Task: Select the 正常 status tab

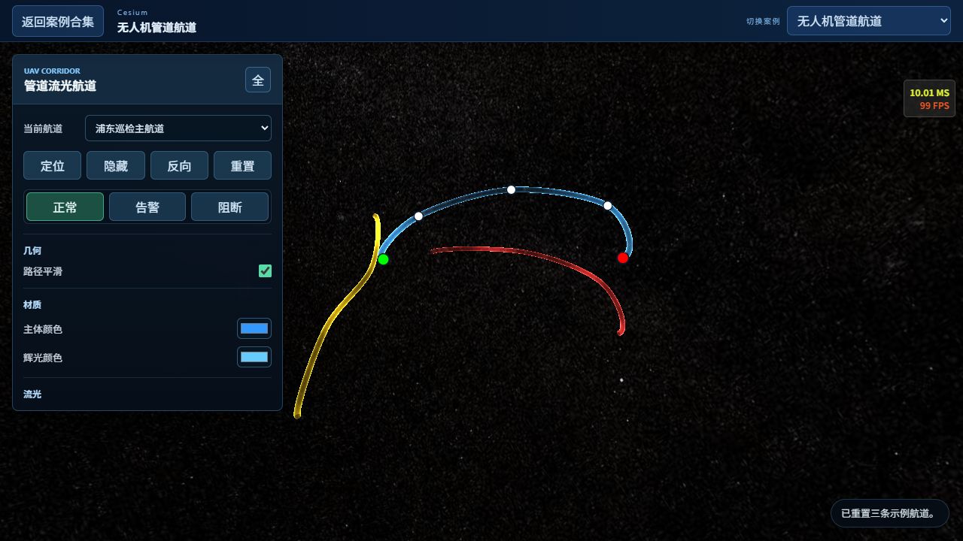Action: click(x=65, y=207)
